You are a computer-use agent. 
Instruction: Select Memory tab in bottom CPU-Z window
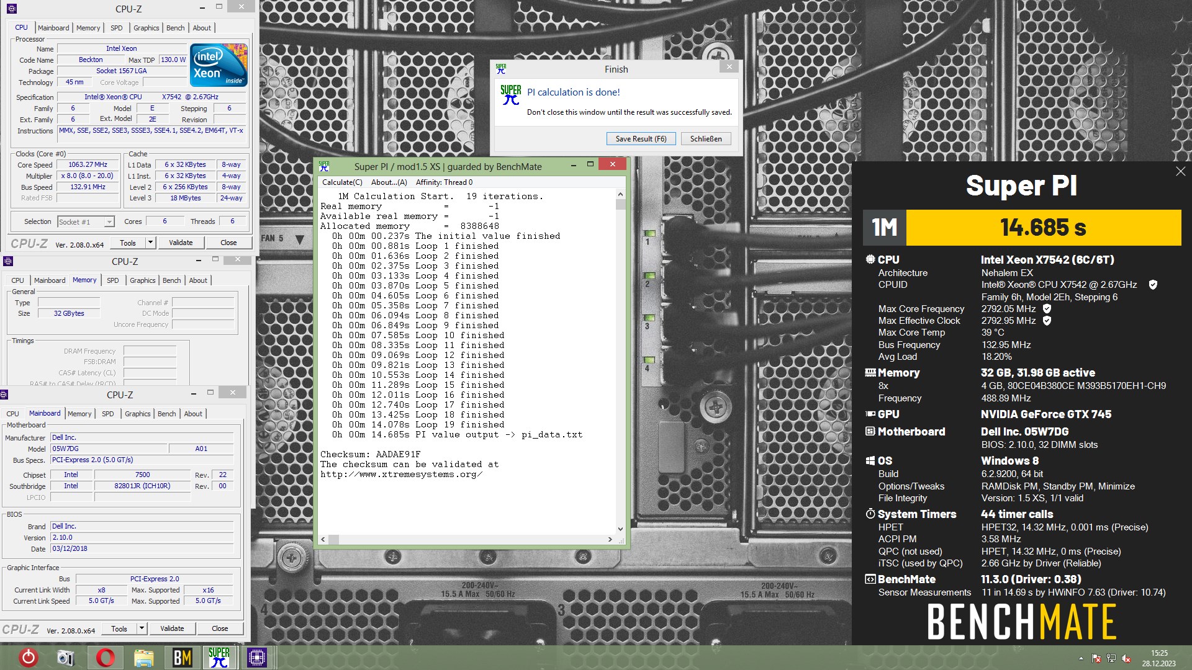tap(79, 414)
